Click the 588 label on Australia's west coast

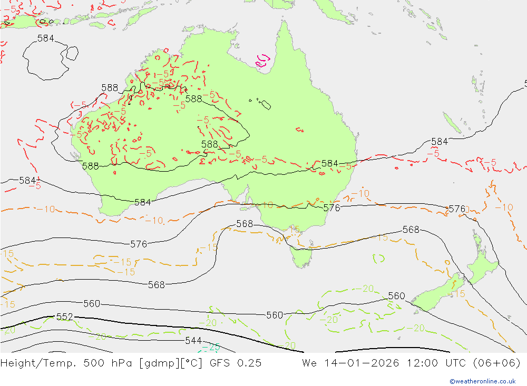pyautogui.click(x=91, y=166)
